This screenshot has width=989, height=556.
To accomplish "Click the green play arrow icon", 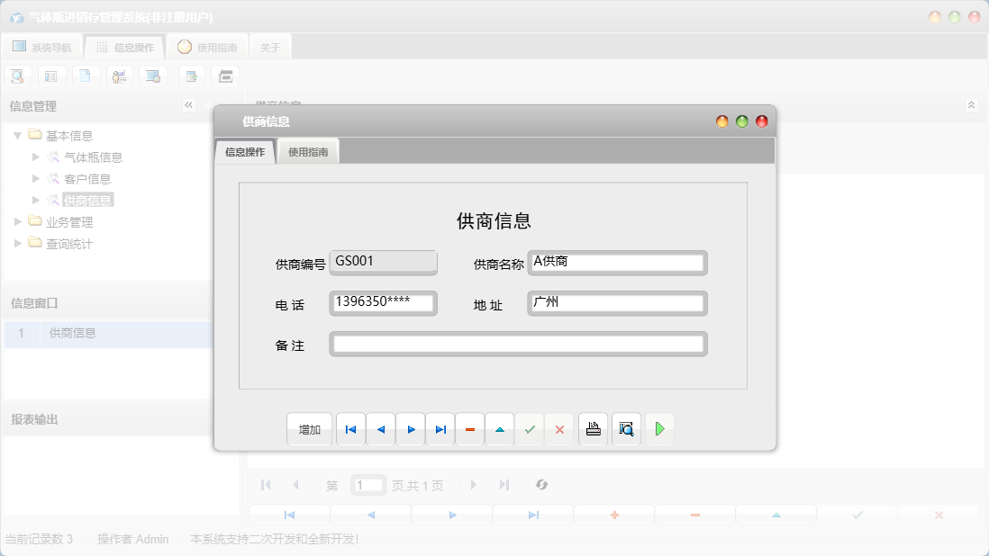I will tap(659, 430).
